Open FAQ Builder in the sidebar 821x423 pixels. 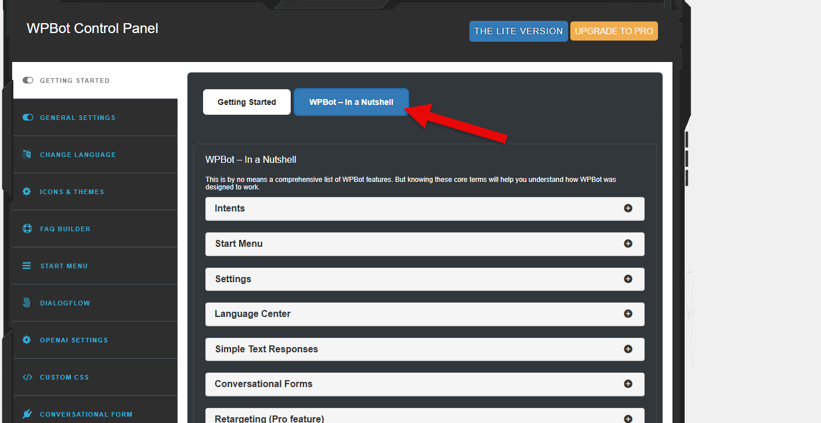pyautogui.click(x=95, y=229)
